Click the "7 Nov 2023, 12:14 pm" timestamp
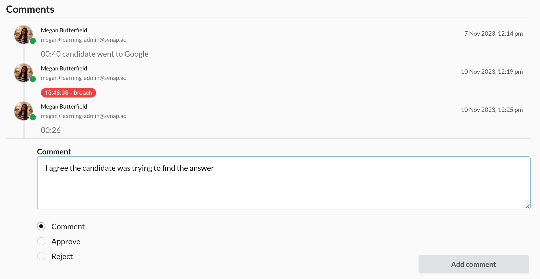Image resolution: width=540 pixels, height=279 pixels. coord(493,34)
